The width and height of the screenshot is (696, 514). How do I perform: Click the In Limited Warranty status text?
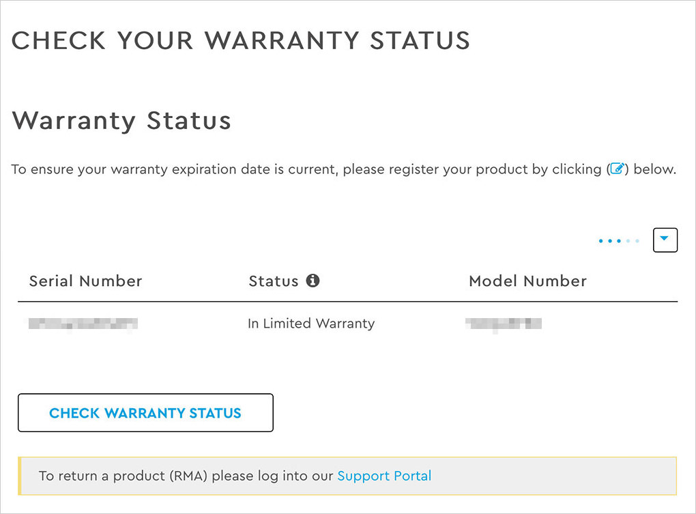[x=311, y=324]
